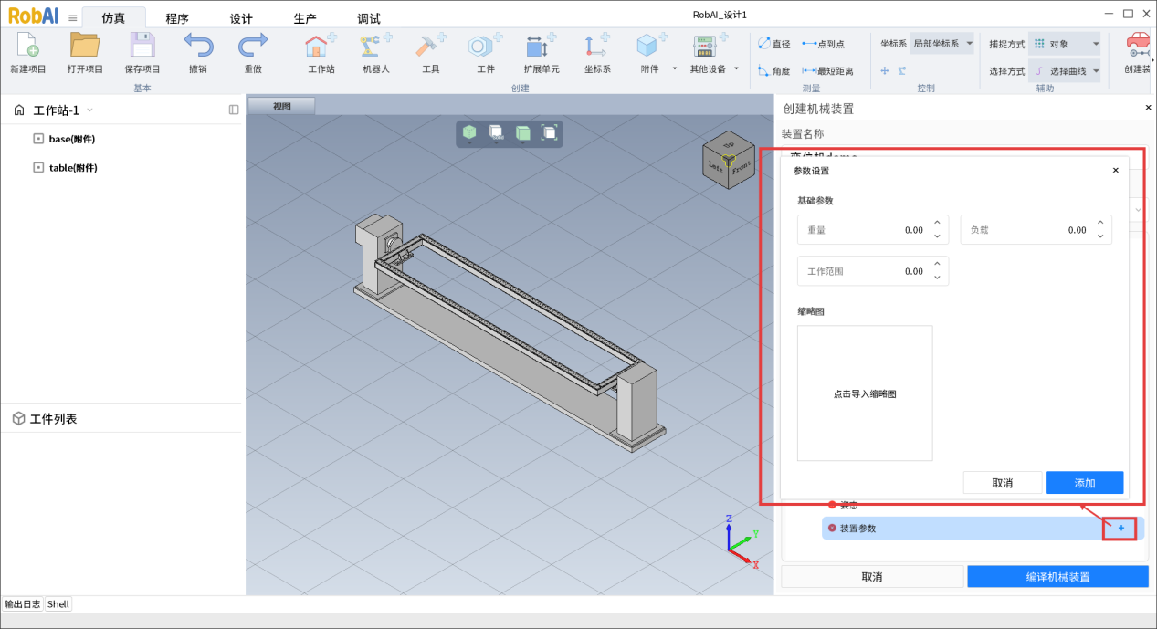Screen dimensions: 1157x629
Task: Select table(附件) in the tree
Action: 73,168
